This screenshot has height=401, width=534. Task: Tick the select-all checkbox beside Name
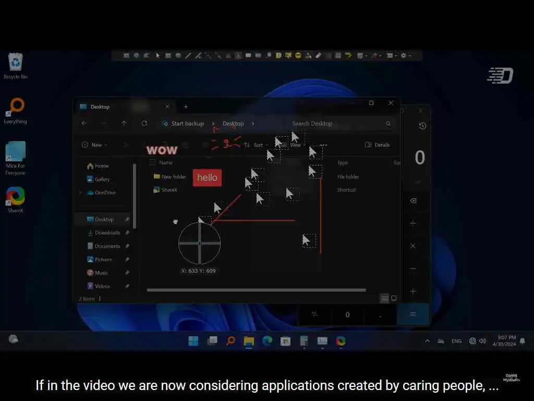152,163
